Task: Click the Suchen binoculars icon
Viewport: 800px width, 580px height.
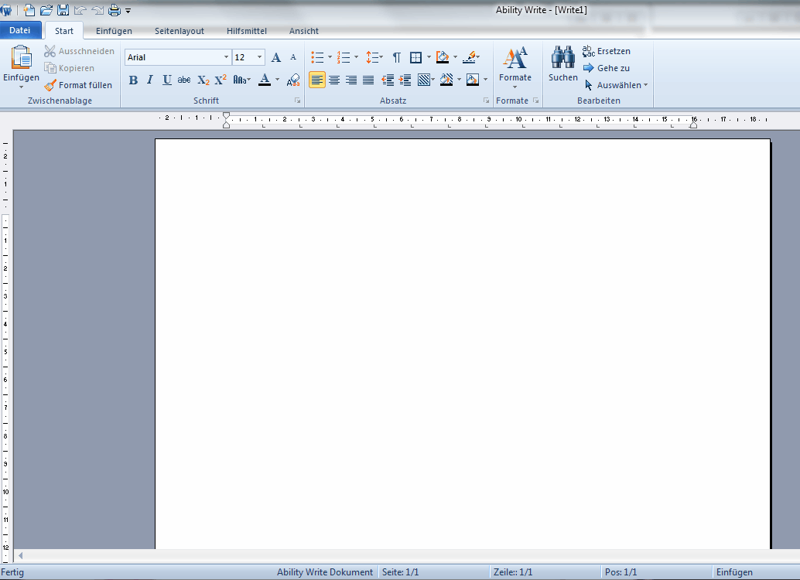Action: (x=562, y=56)
